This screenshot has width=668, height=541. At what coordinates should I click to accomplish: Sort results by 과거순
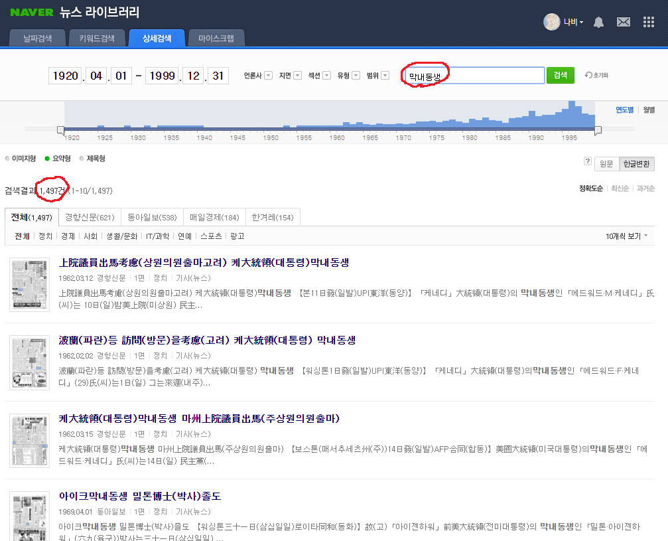pyautogui.click(x=645, y=189)
